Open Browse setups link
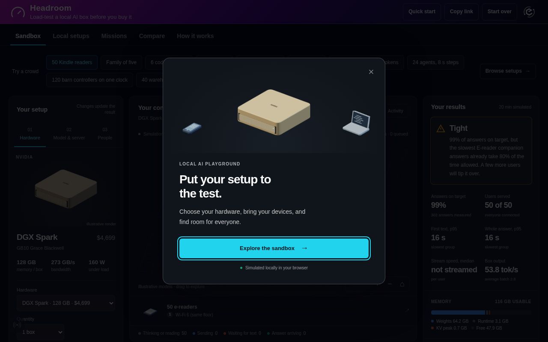 point(508,71)
